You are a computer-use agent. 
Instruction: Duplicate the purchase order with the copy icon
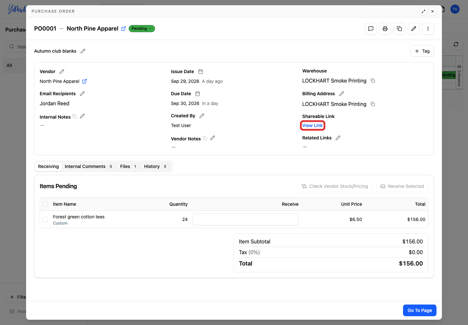399,29
